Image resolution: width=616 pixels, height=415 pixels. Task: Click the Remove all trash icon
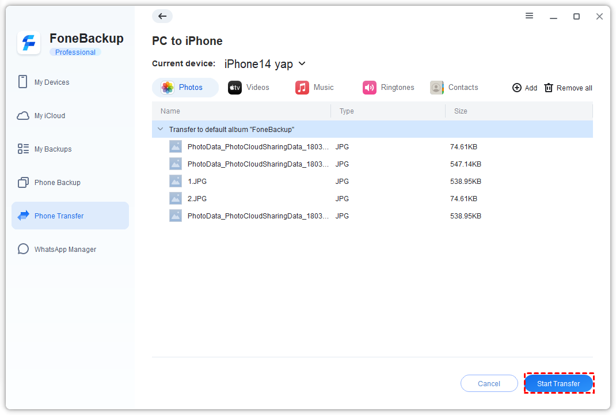coord(549,88)
